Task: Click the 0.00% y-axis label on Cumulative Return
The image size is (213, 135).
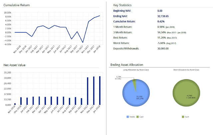Action: pos(8,33)
